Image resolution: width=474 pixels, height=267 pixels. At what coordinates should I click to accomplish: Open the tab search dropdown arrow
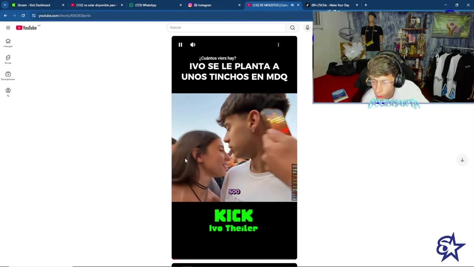tap(5, 5)
